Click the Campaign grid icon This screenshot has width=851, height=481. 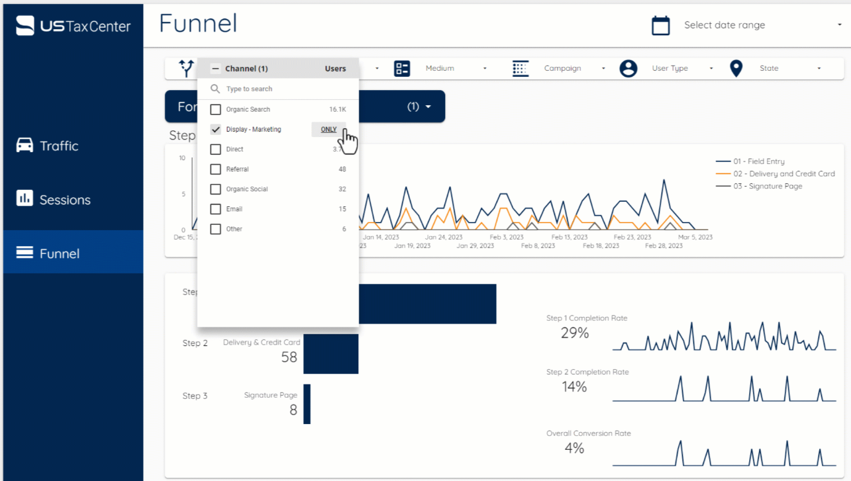521,68
